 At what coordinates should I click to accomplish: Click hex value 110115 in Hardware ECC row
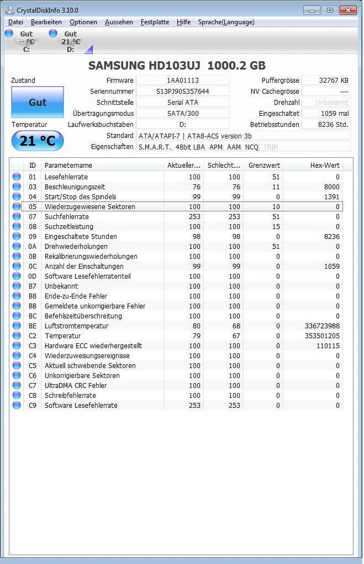pyautogui.click(x=328, y=345)
